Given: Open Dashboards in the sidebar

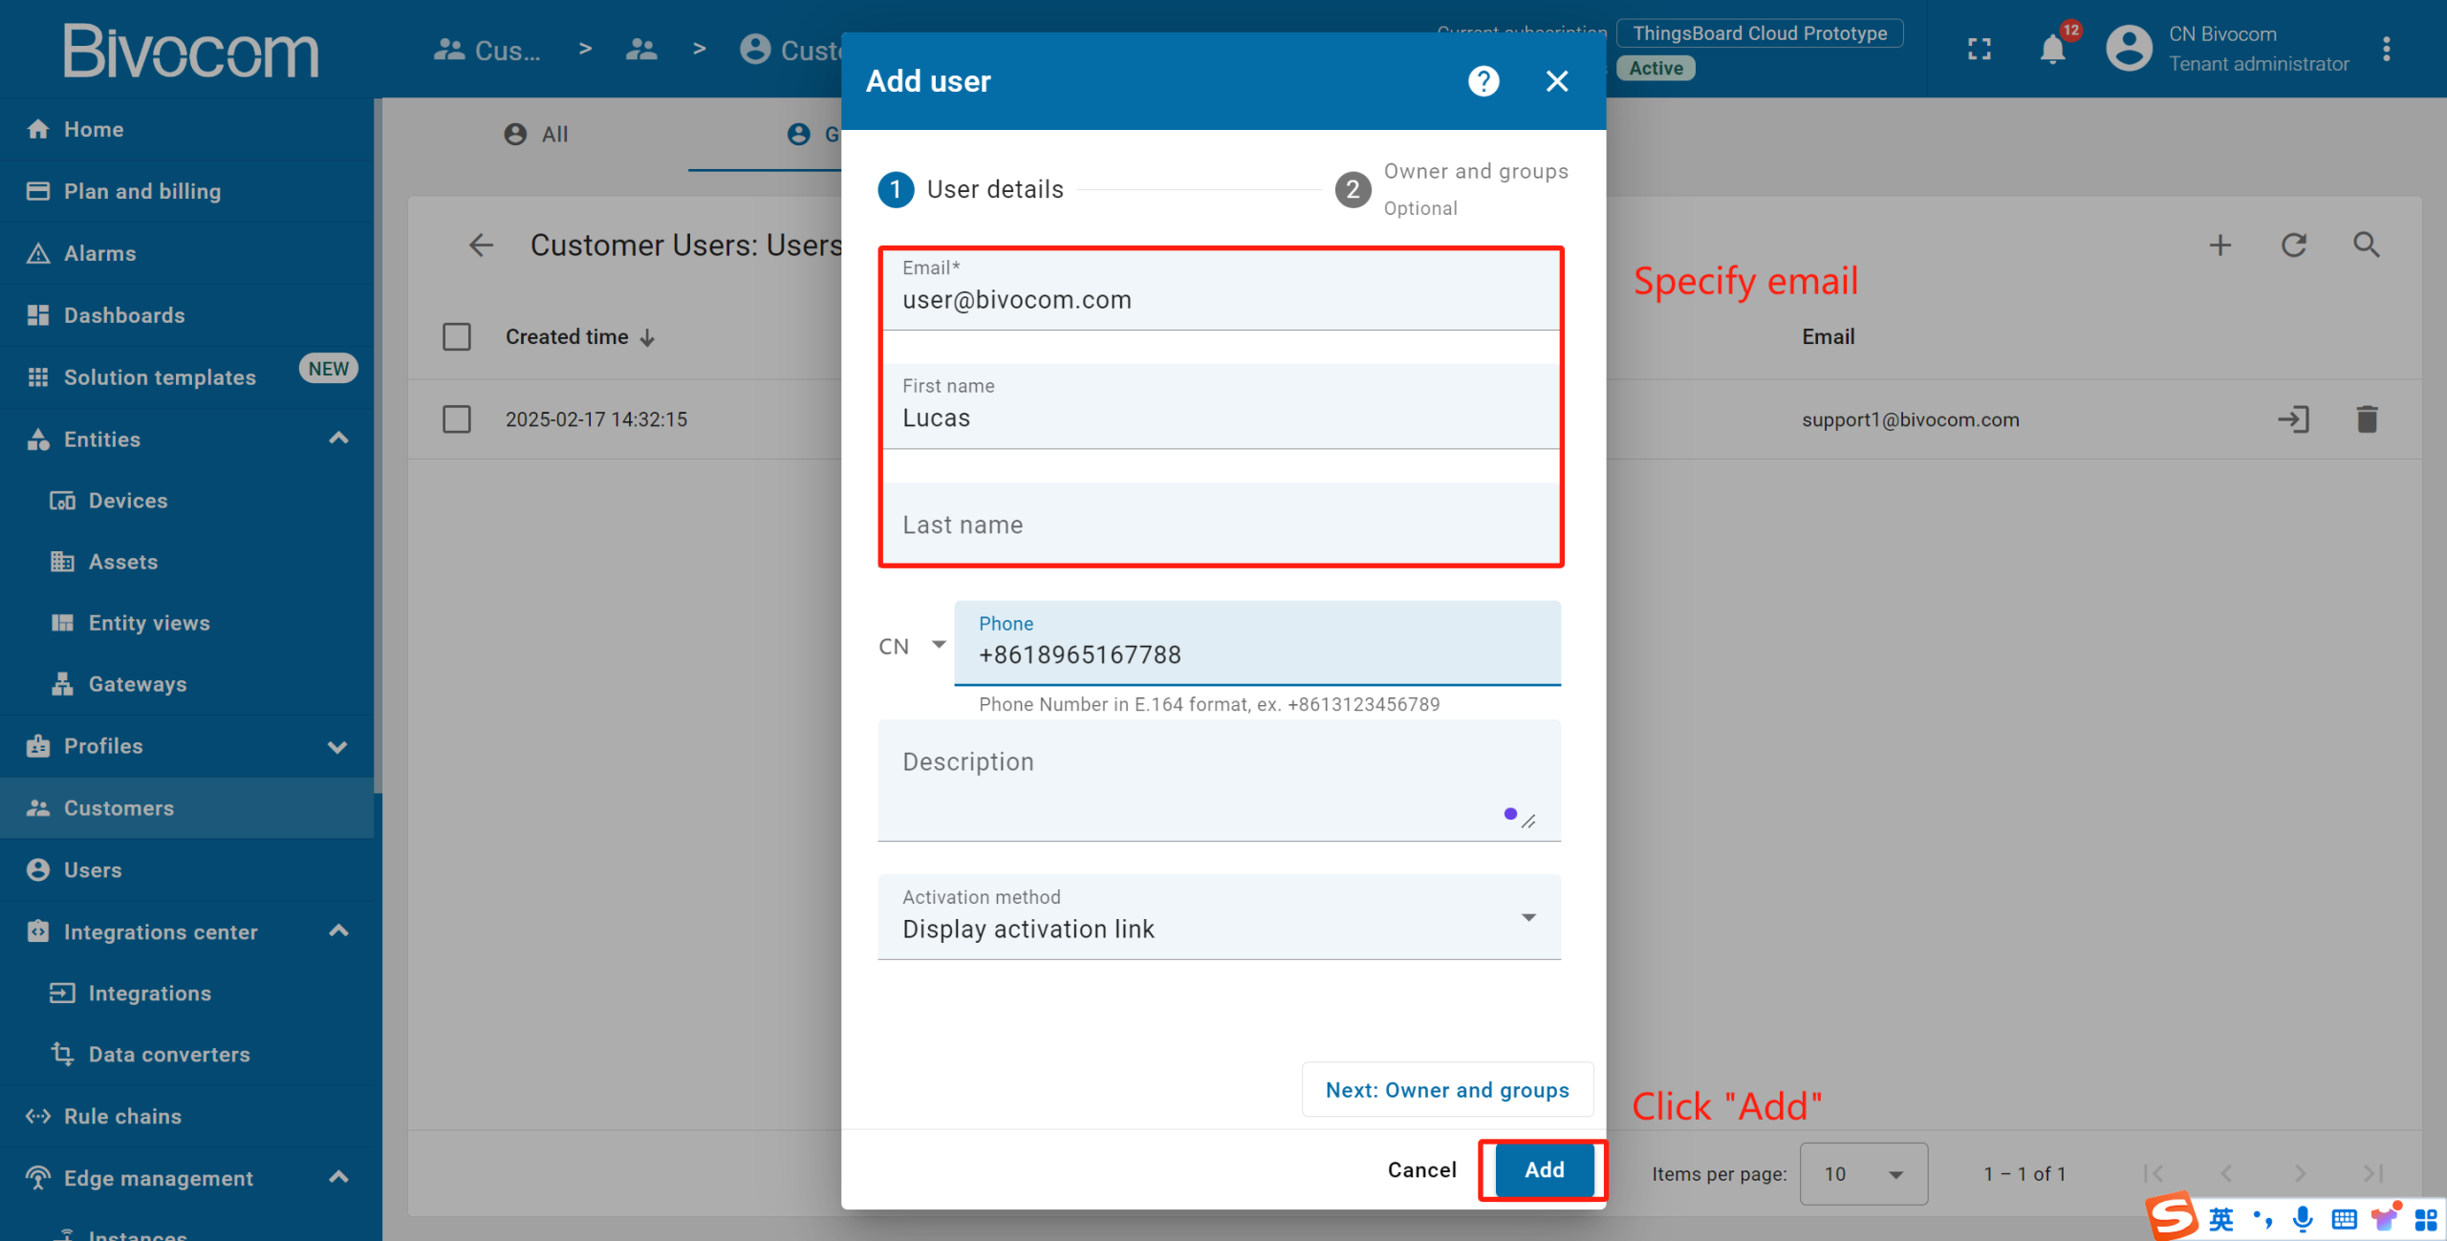Looking at the screenshot, I should 124,315.
